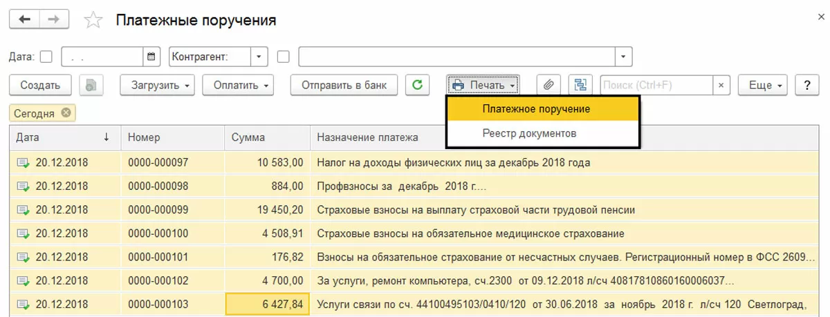Refresh the list with green arrow icon
830x317 pixels.
click(417, 85)
